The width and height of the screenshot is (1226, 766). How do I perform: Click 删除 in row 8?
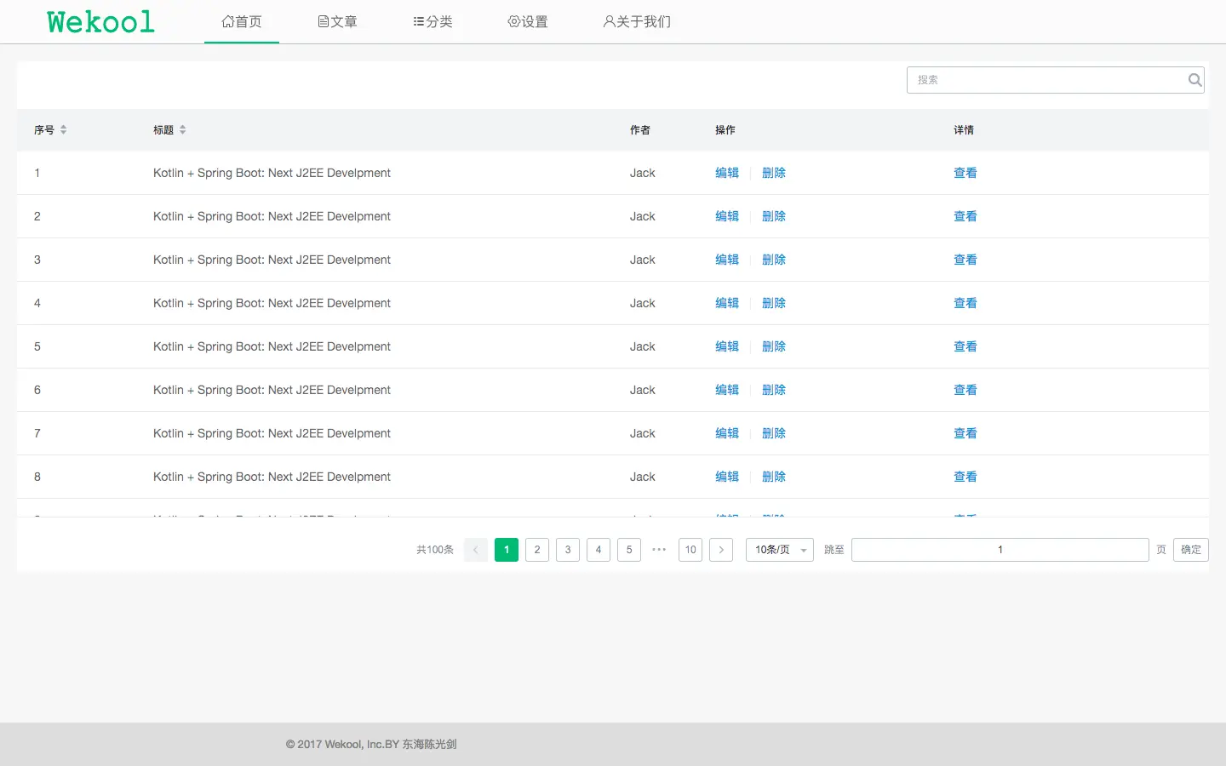(x=774, y=477)
